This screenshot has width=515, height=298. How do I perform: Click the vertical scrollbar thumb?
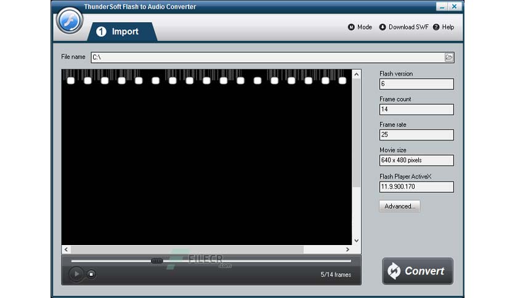click(357, 133)
